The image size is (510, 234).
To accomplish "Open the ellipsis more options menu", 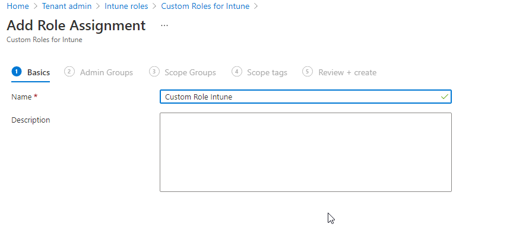I will pos(164,25).
